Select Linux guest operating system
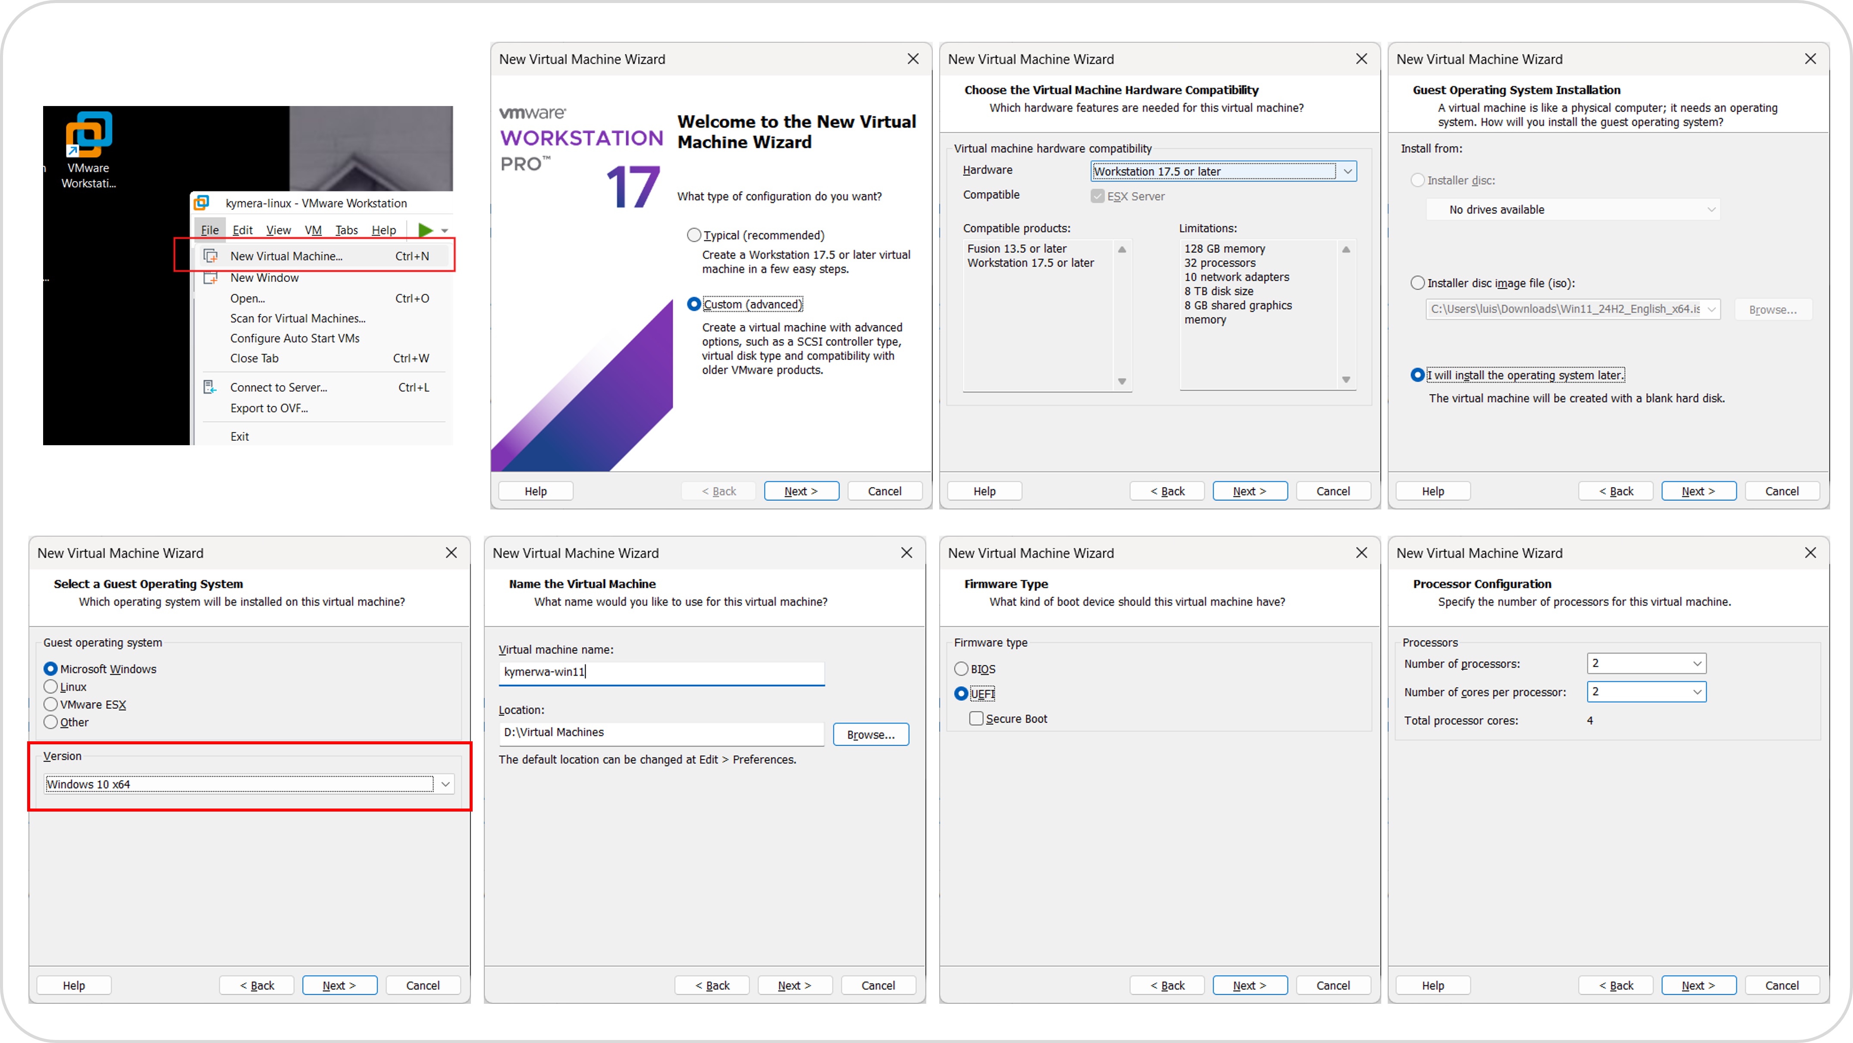 tap(50, 687)
